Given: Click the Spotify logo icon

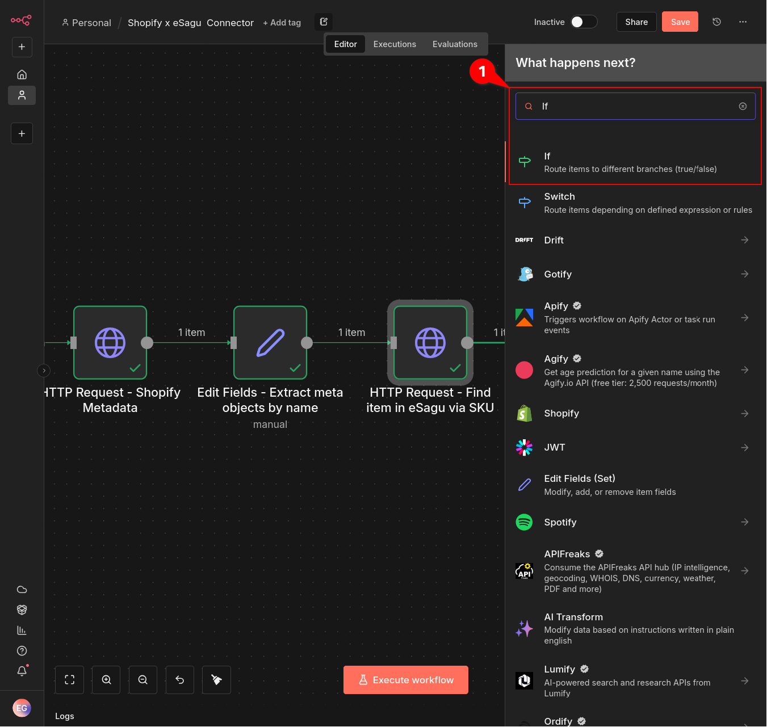Looking at the screenshot, I should coord(524,522).
